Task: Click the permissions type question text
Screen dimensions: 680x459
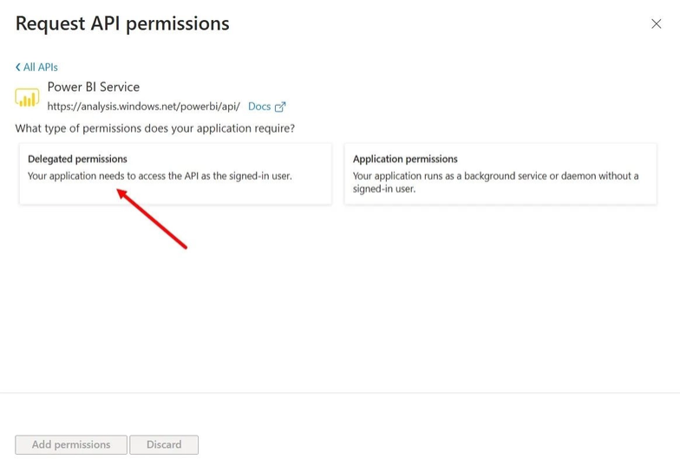Action: click(154, 128)
